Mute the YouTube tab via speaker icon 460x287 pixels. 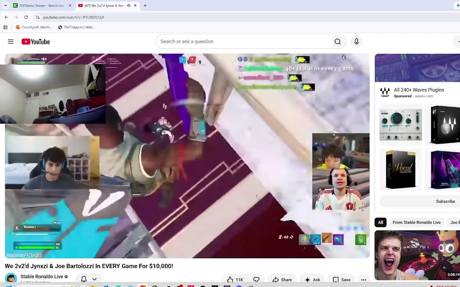coord(129,6)
